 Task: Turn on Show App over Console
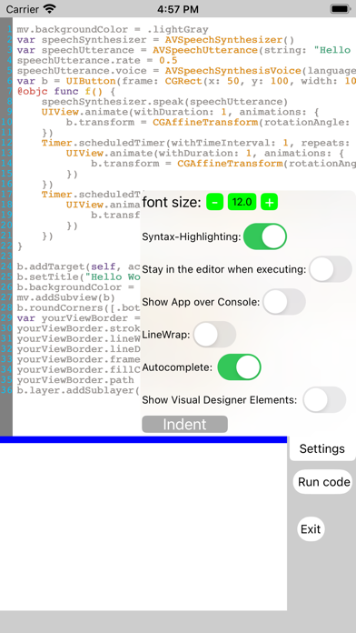pos(284,302)
